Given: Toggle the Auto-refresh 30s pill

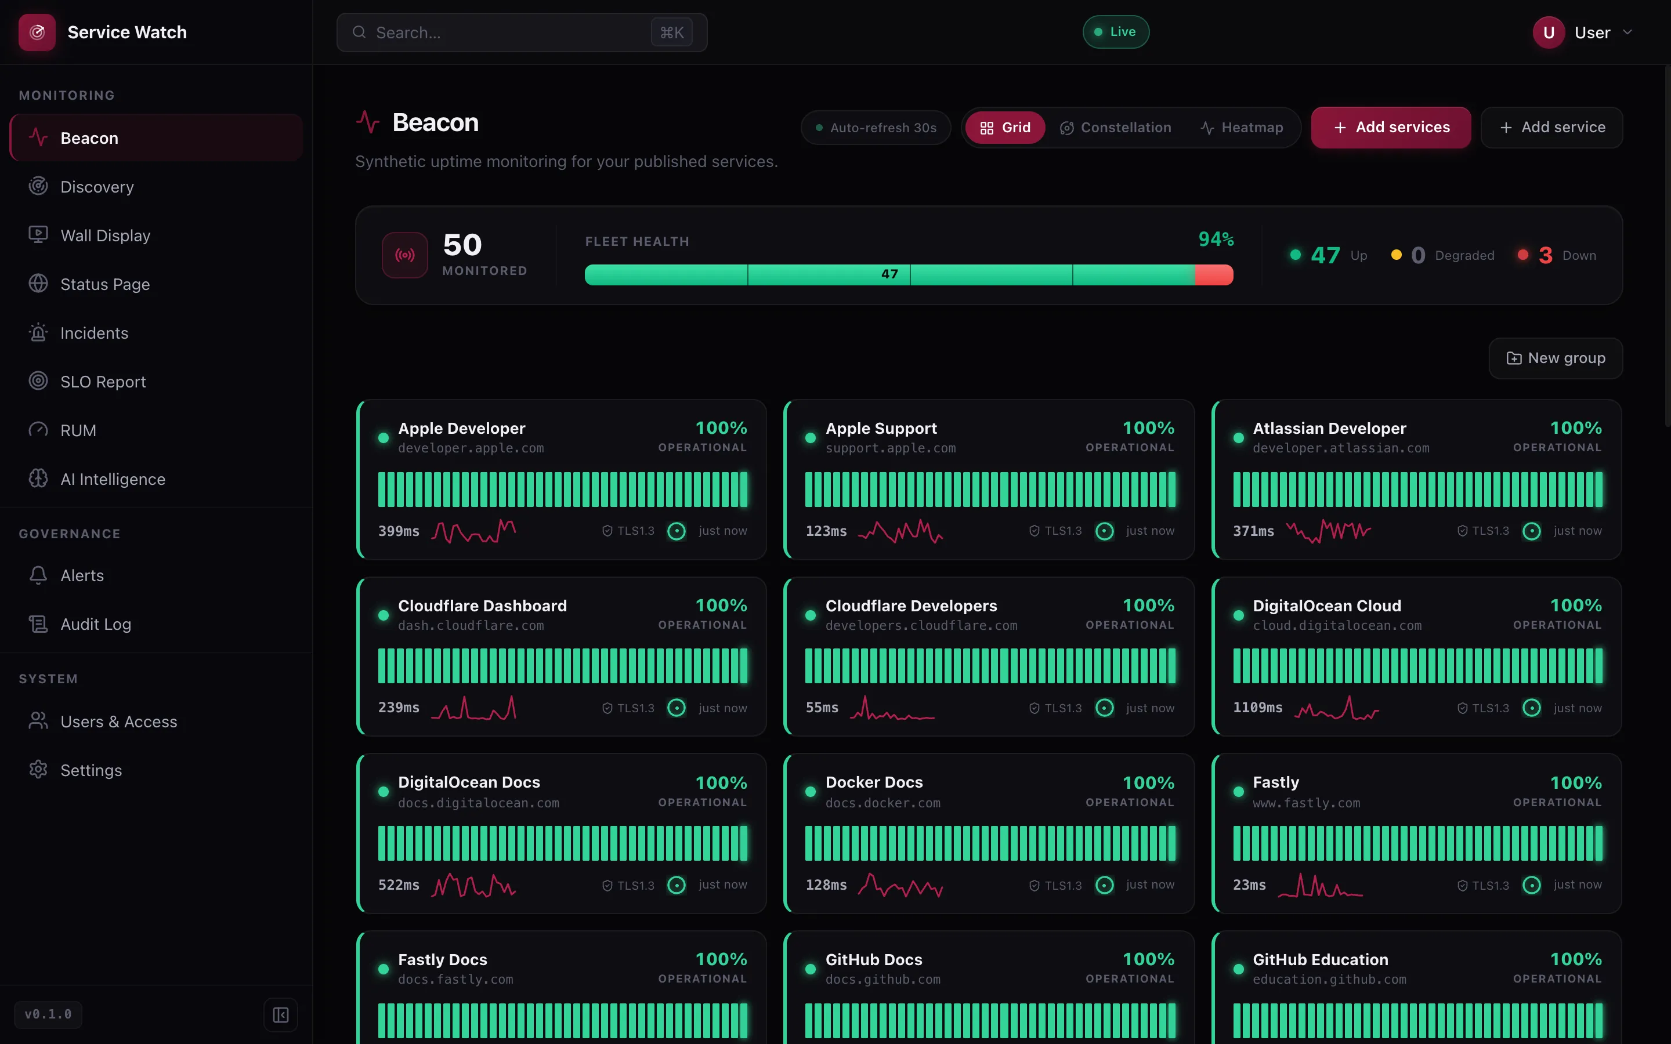Looking at the screenshot, I should pos(876,128).
